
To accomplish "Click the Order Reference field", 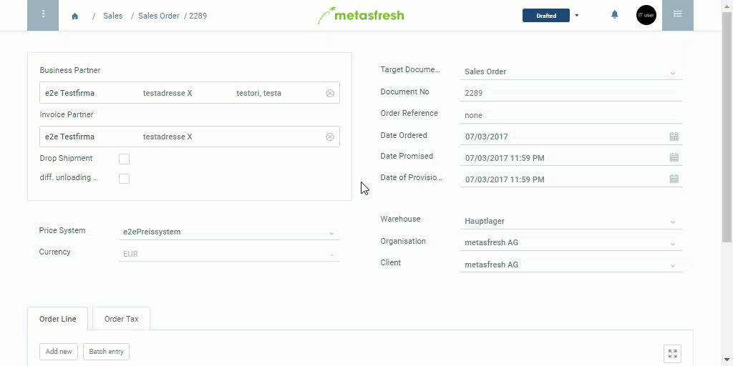I will click(x=571, y=115).
